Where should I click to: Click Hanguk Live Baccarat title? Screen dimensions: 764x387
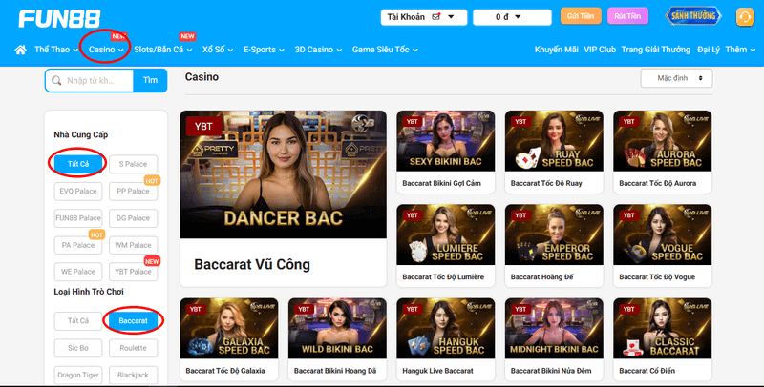click(437, 371)
